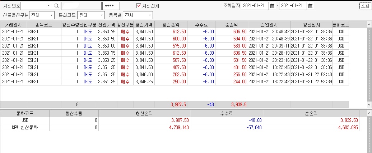Sort by the 순손익 column header
Screen dimensions: 372x153
[x=232, y=25]
